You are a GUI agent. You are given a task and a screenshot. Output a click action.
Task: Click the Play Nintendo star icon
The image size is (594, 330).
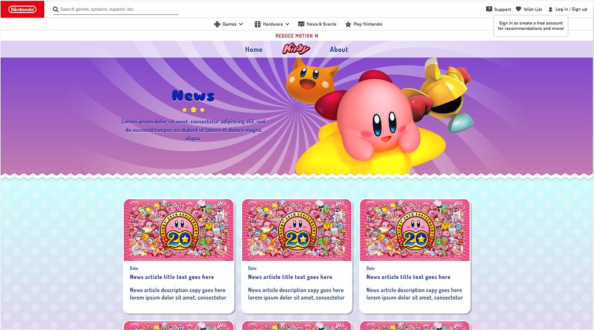(348, 24)
